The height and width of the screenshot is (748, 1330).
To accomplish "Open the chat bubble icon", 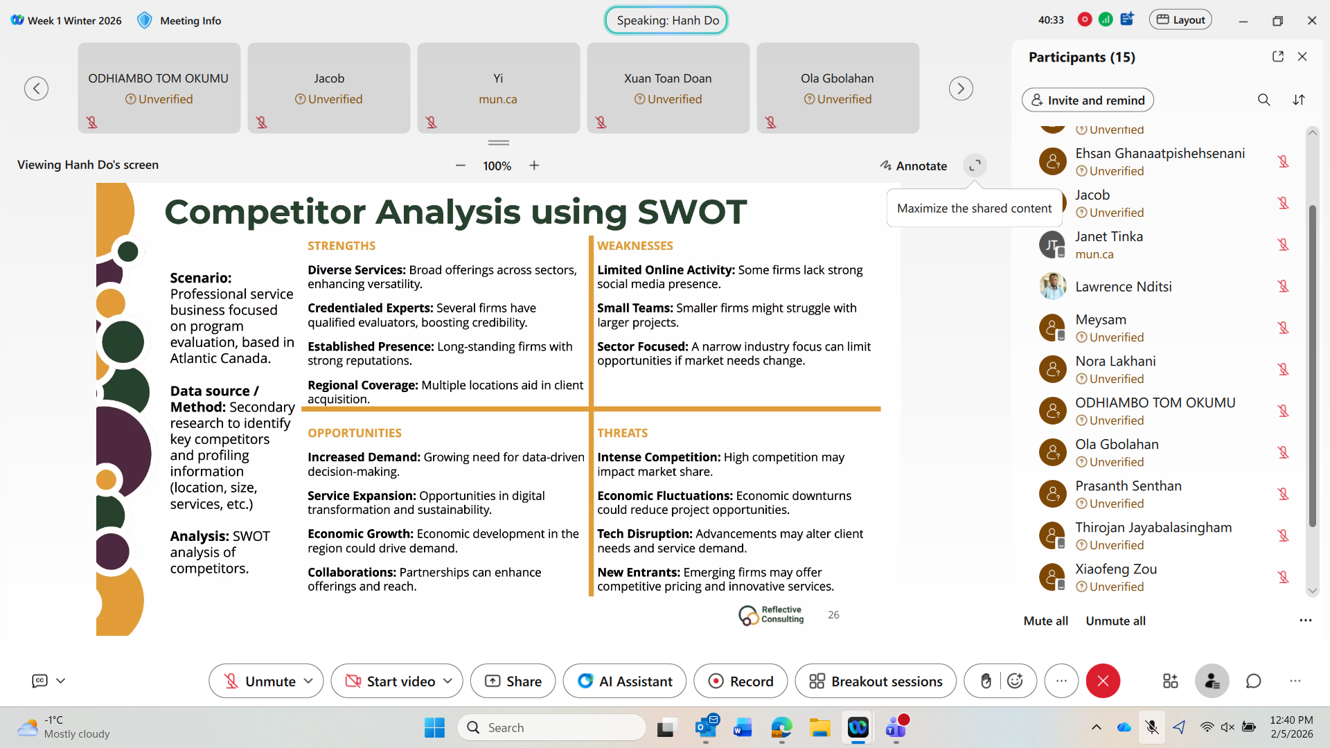I will (x=1253, y=682).
